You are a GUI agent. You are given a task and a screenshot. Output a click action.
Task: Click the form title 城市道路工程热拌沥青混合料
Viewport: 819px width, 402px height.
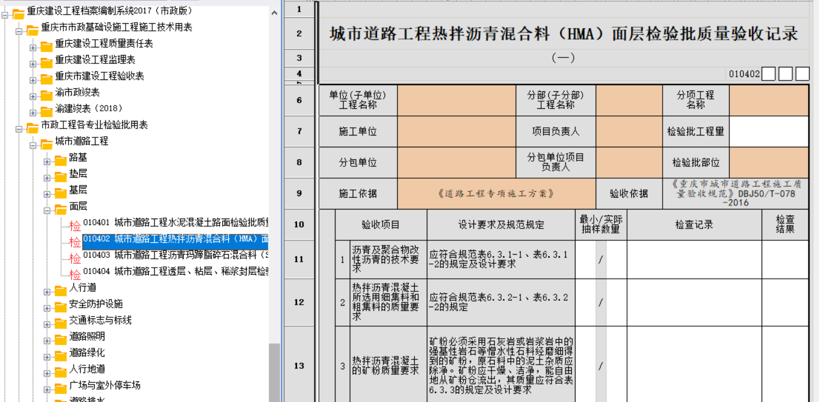(564, 34)
